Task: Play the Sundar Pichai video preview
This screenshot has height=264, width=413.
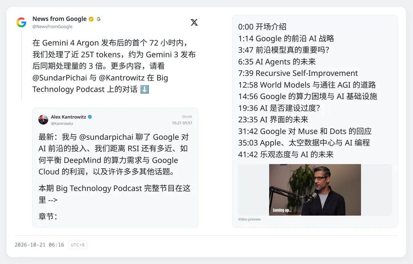Action: coord(315,190)
